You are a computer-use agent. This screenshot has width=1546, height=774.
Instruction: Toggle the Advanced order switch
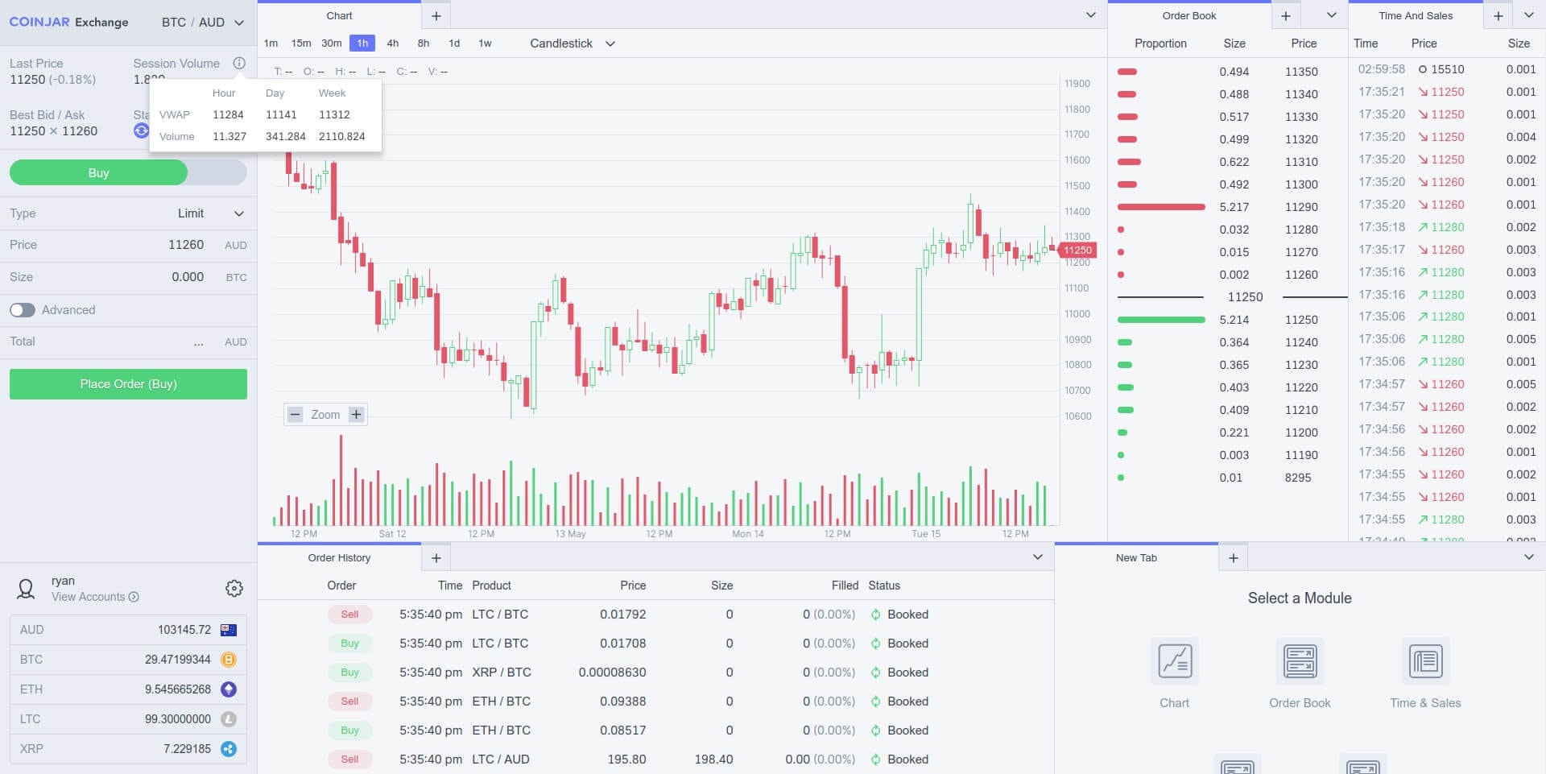pos(23,310)
